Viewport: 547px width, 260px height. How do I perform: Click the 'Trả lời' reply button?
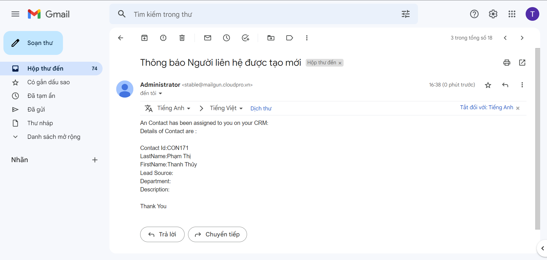[162, 234]
